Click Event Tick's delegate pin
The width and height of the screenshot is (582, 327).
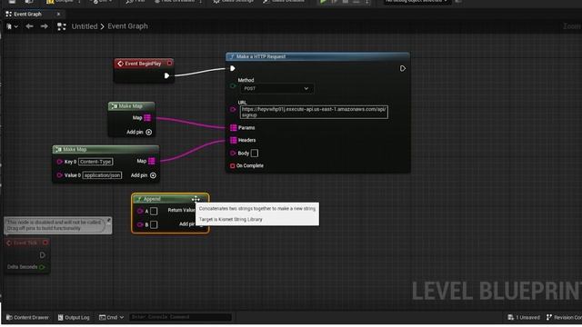(45, 243)
